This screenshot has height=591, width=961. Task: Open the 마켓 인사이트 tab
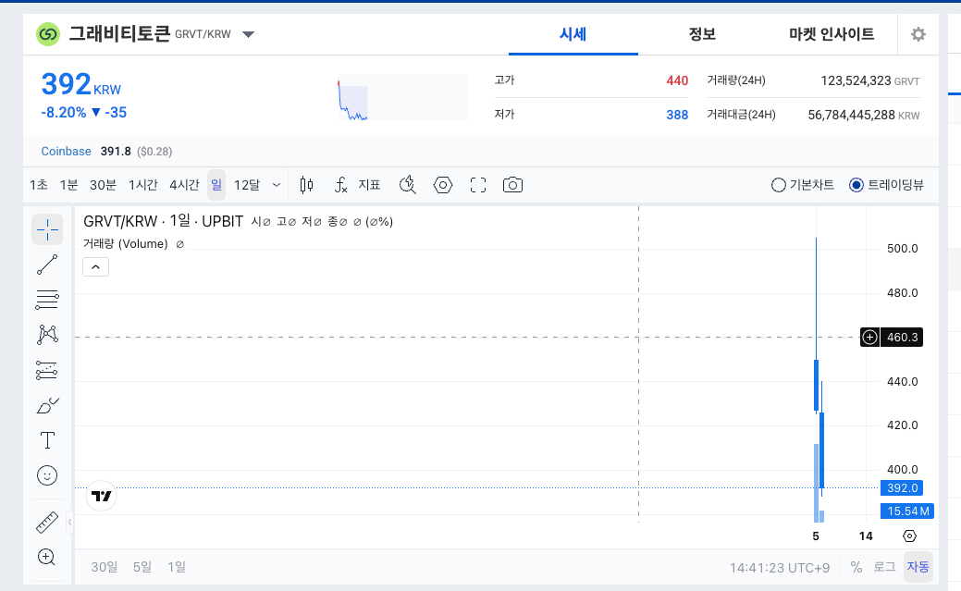(x=832, y=34)
